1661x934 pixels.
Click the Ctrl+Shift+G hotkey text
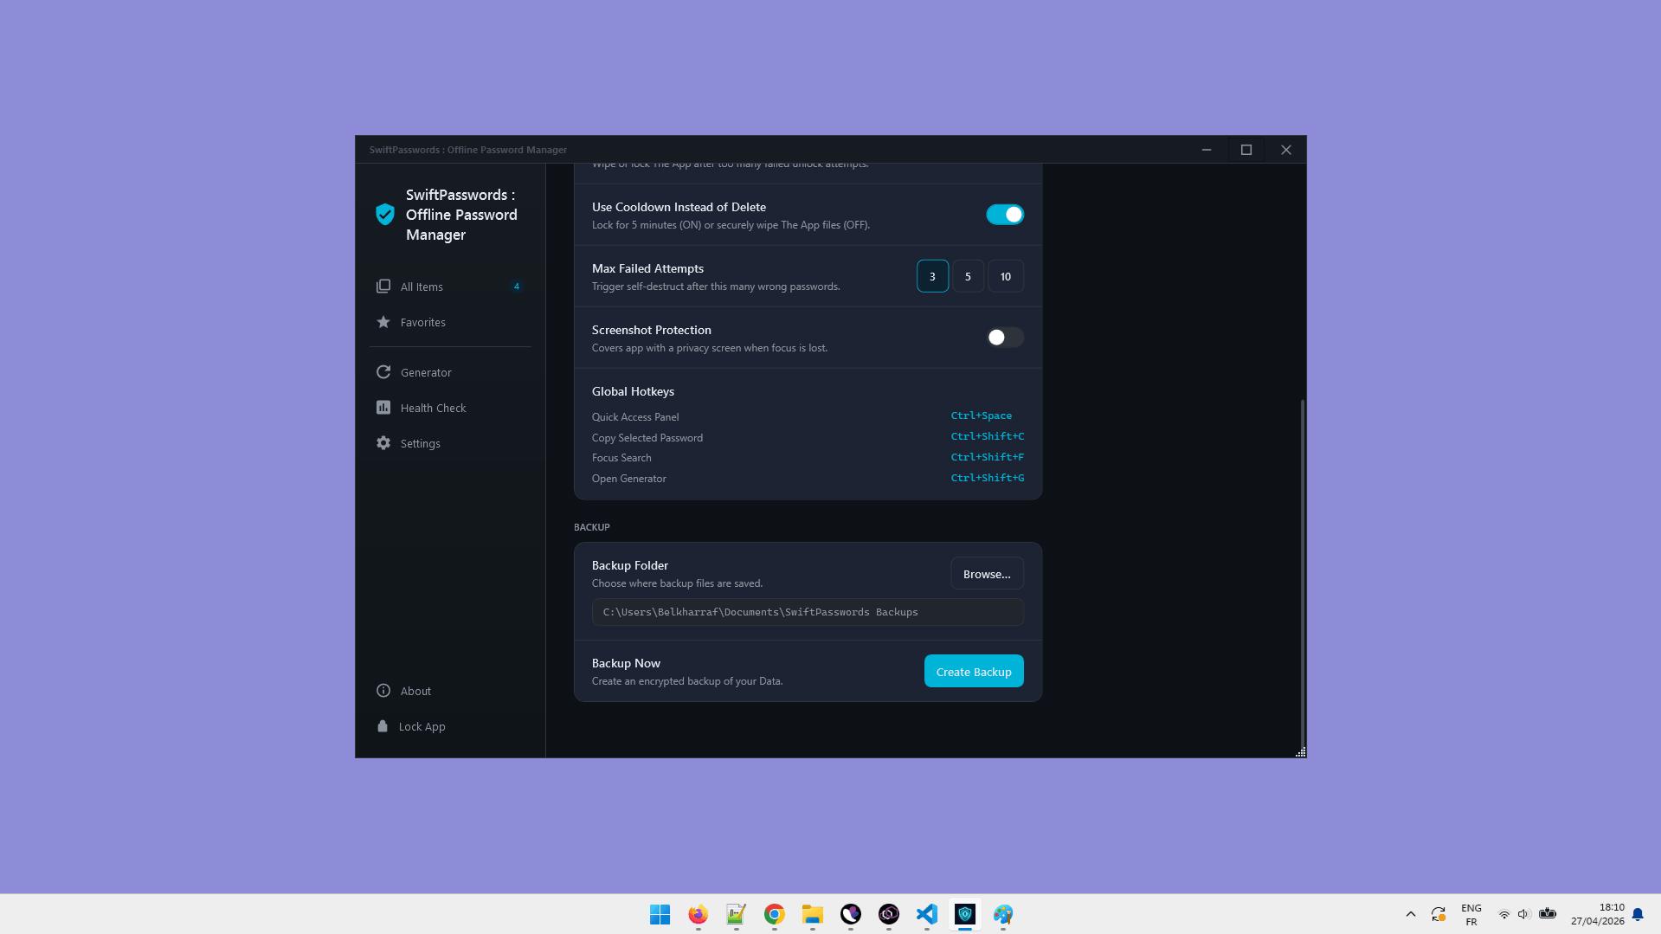pyautogui.click(x=987, y=478)
